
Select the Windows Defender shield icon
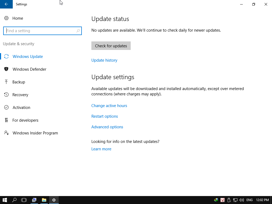6,69
